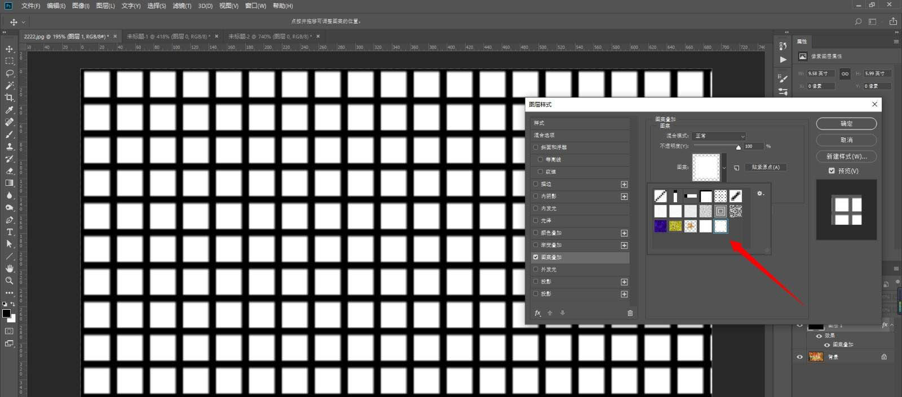Add another 渐变叠加 effect plus button
The width and height of the screenshot is (902, 397).
point(624,246)
